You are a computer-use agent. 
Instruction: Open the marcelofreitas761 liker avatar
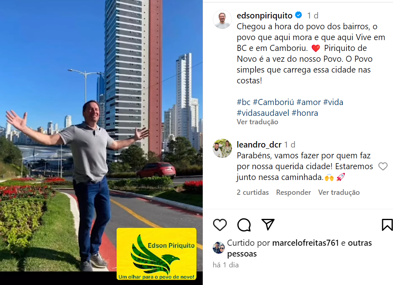tap(219, 248)
